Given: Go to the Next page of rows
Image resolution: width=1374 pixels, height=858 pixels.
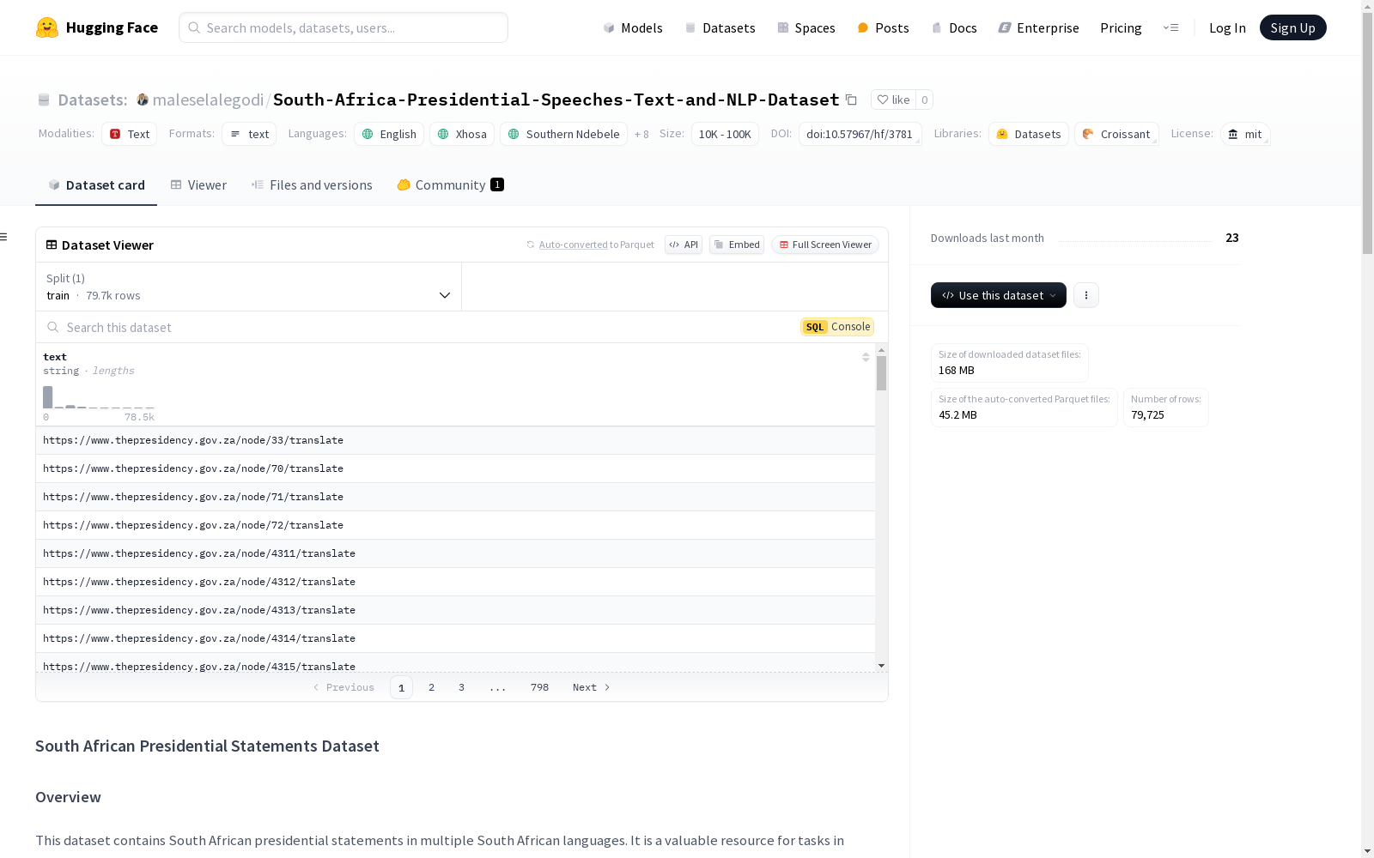Looking at the screenshot, I should [x=591, y=687].
